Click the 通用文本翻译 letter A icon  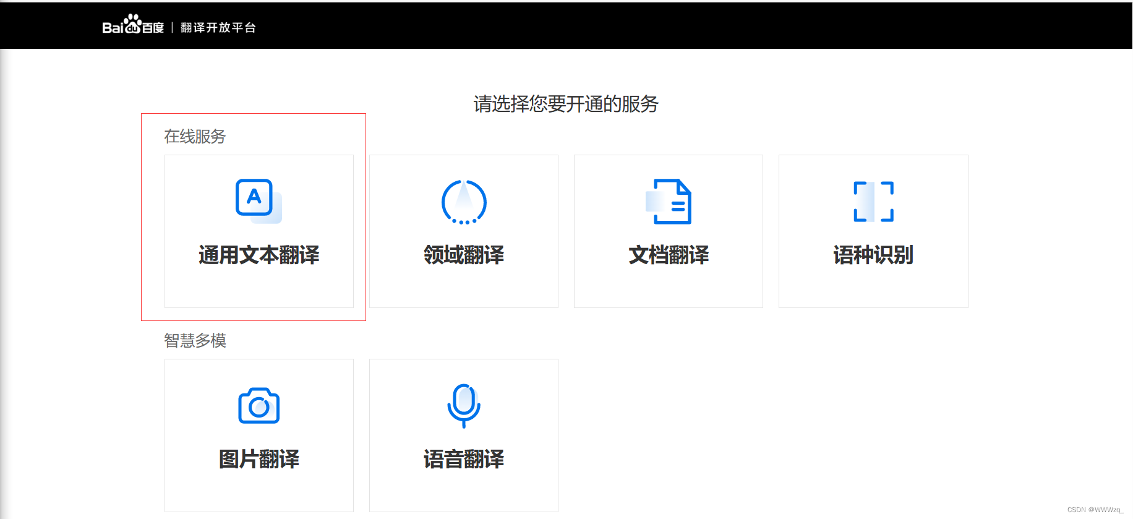[259, 201]
